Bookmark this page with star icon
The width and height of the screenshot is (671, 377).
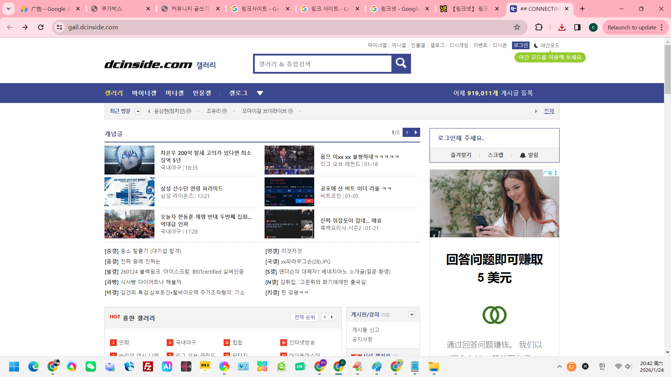tap(517, 27)
